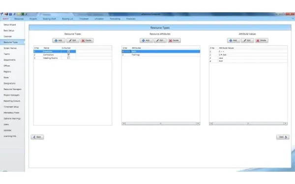
Task: Open the Booking List tab
Action: point(67,19)
